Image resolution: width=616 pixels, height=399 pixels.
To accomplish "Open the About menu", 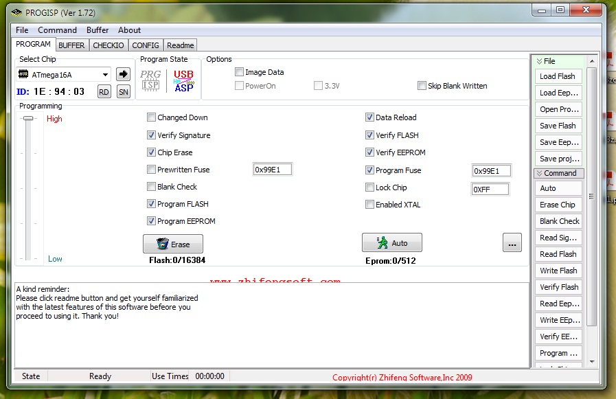I will tap(129, 30).
